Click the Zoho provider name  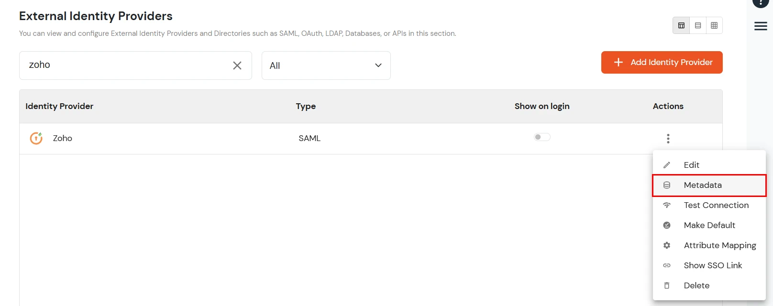click(63, 138)
